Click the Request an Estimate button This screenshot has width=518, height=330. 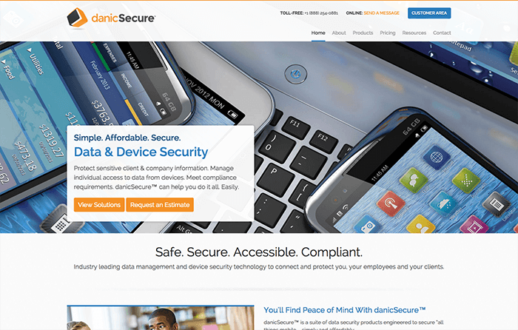click(x=160, y=205)
